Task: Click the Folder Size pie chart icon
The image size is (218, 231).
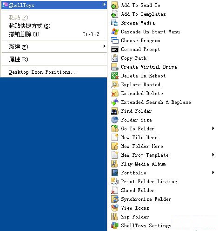Action: 115,120
